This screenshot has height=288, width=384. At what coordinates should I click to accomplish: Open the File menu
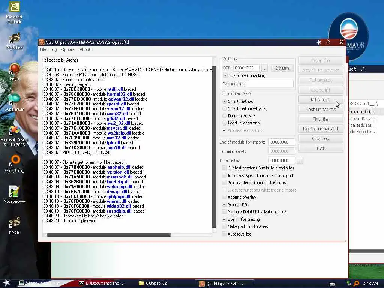pos(43,49)
